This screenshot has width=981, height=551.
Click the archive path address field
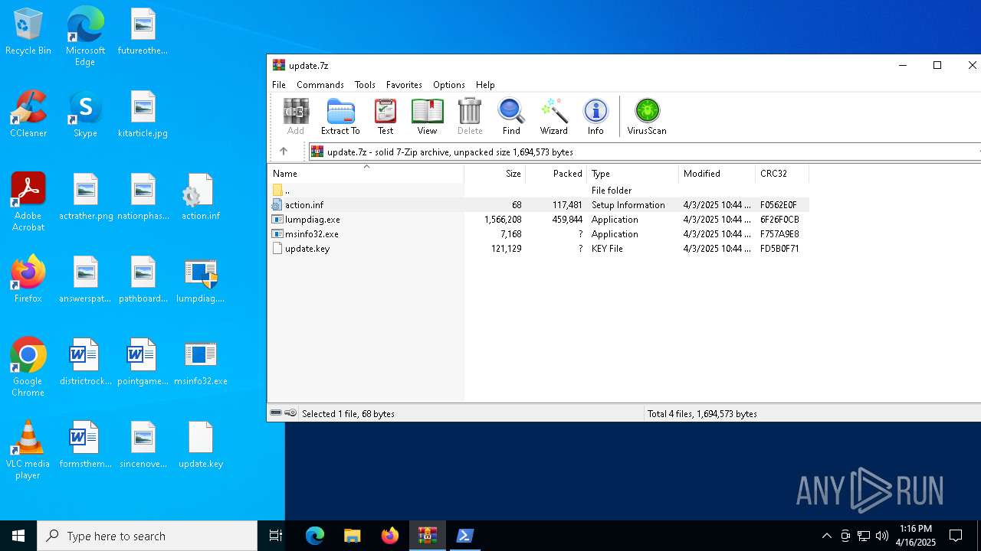[644, 152]
